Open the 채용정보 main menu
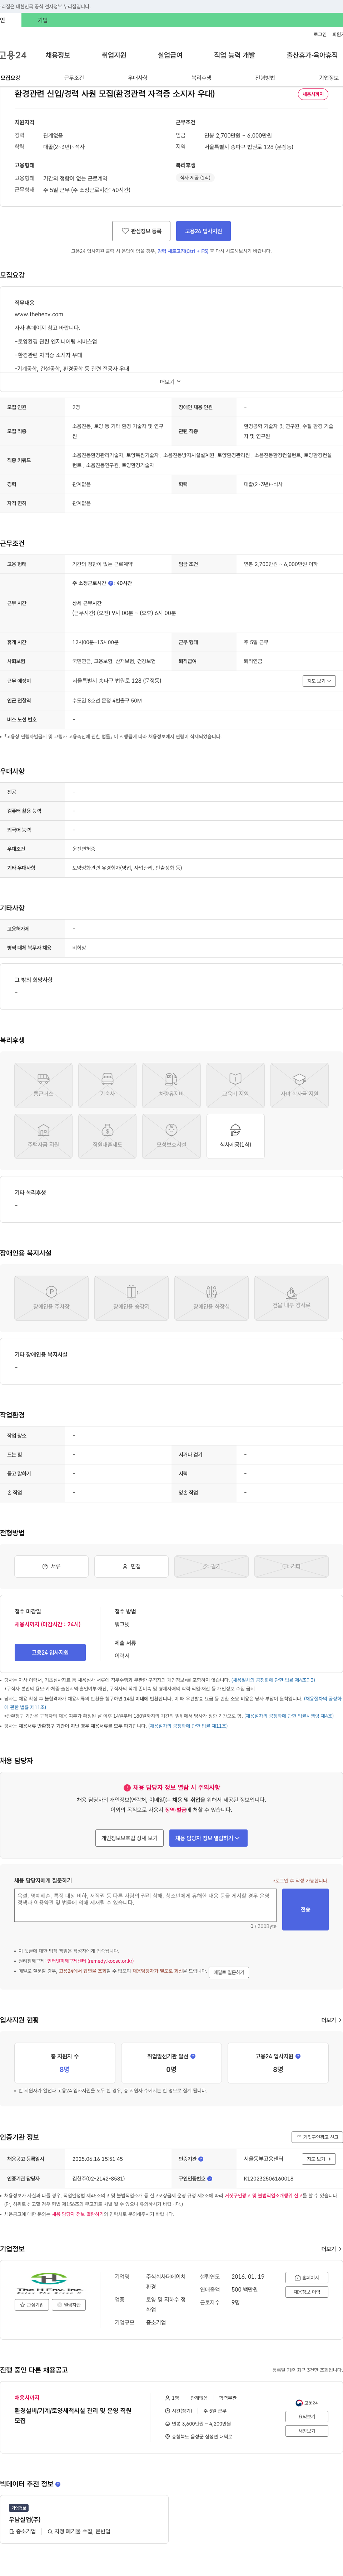The width and height of the screenshot is (343, 2576). point(58,55)
